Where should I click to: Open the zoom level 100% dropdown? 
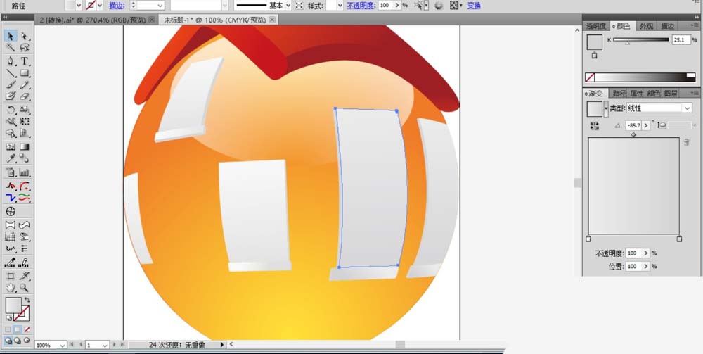(62, 345)
